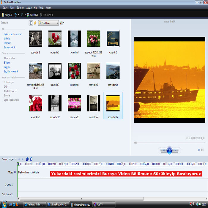Click Filmi Yayımla publish button

click(x=46, y=15)
